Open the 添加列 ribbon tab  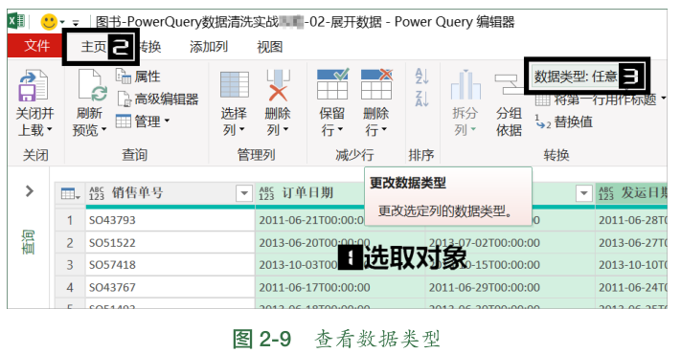209,47
